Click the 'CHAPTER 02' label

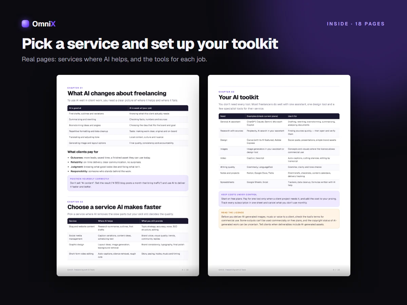[75, 202]
